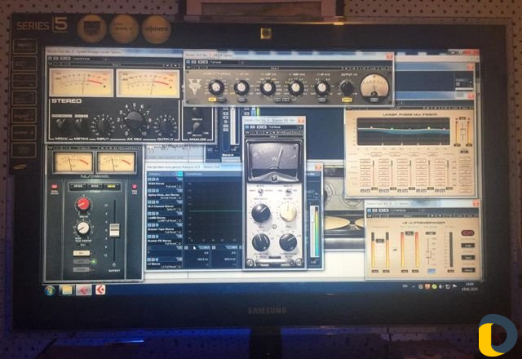Image resolution: width=522 pixels, height=359 pixels.
Task: Click the top quantize button under L2 IDR
Action: point(467,246)
